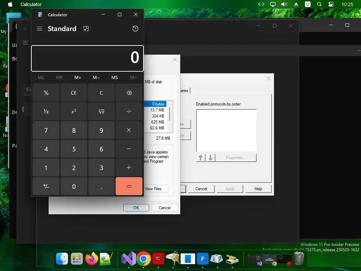Image resolution: width=361 pixels, height=271 pixels.
Task: Click the orange equals key
Action: click(129, 186)
